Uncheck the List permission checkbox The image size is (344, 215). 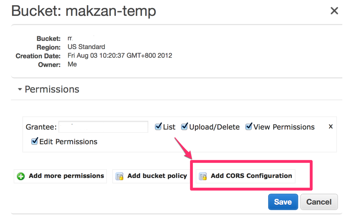tap(158, 127)
